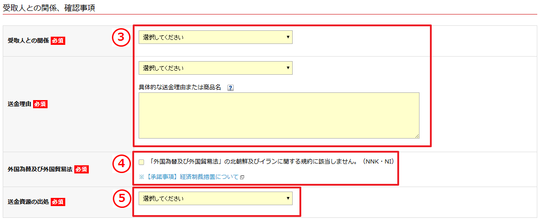The image size is (540, 221).
Task: Click the 外国為替及び外国貿易法 field label
Action: tap(40, 169)
